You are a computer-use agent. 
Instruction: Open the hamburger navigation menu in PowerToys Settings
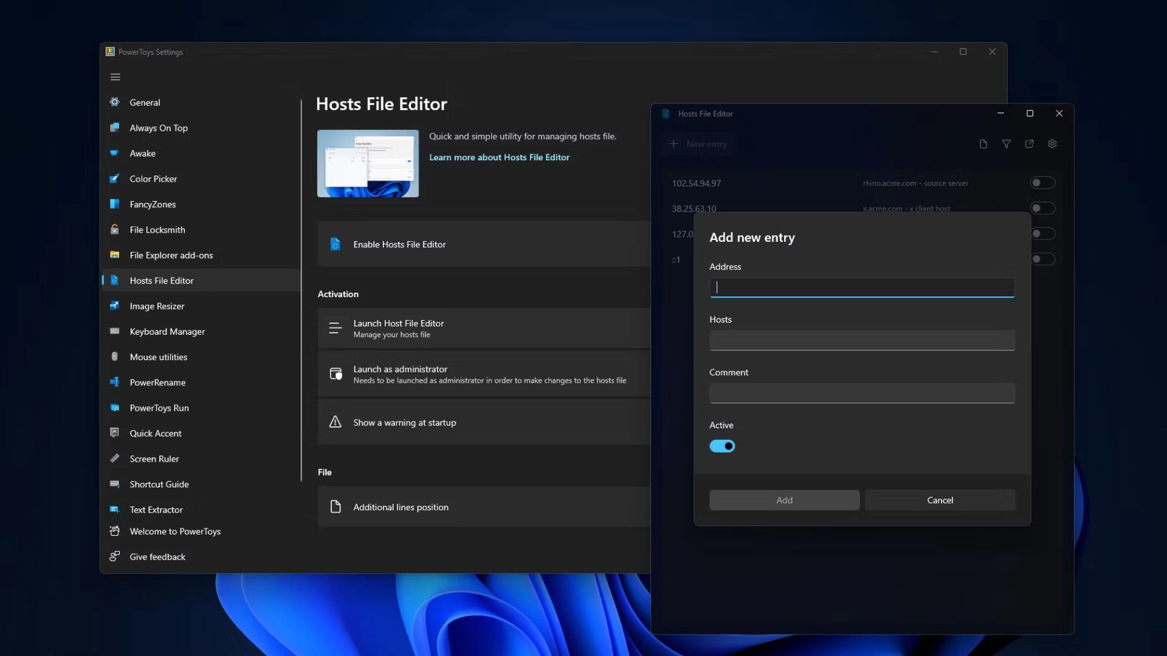point(115,77)
